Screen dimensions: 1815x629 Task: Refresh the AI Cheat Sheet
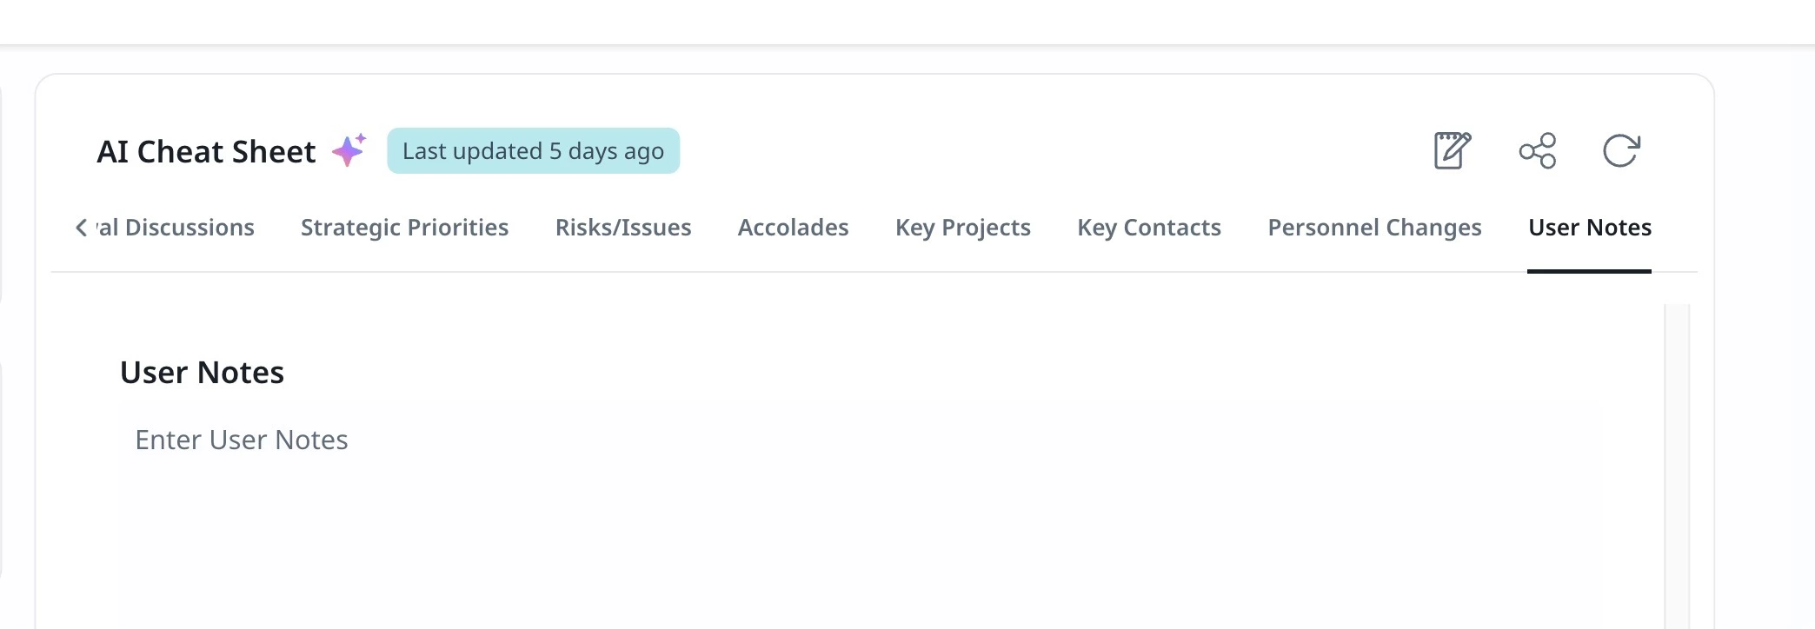point(1621,150)
